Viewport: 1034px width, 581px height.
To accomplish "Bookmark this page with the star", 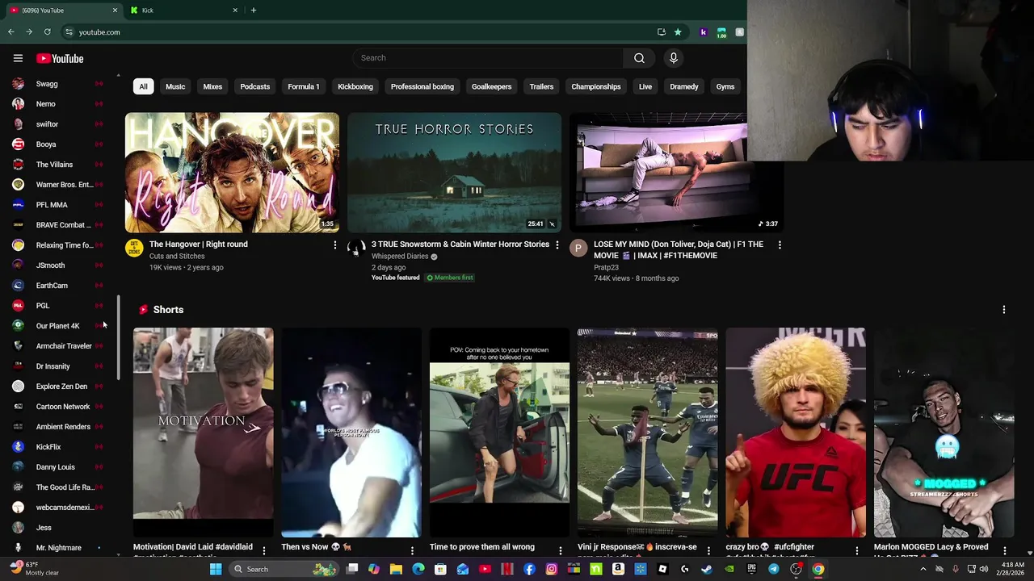I will point(678,32).
